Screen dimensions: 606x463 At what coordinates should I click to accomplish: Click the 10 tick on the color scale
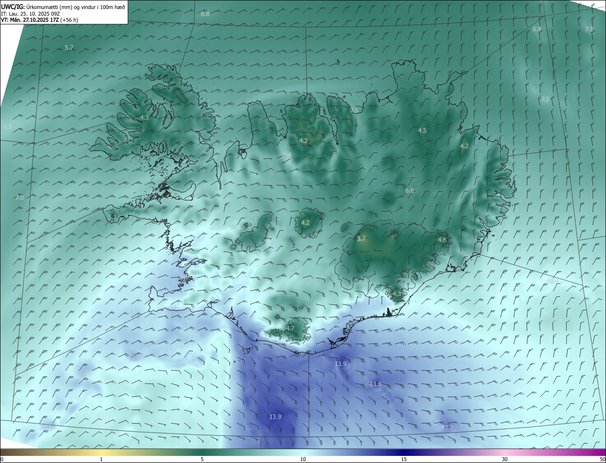click(303, 459)
